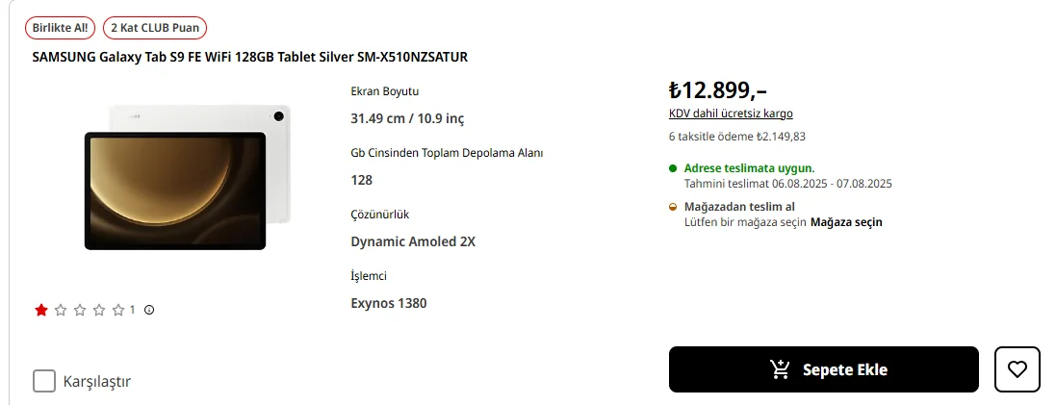This screenshot has height=405, width=1056.
Task: Click the info icon beside rating count
Action: click(x=149, y=310)
